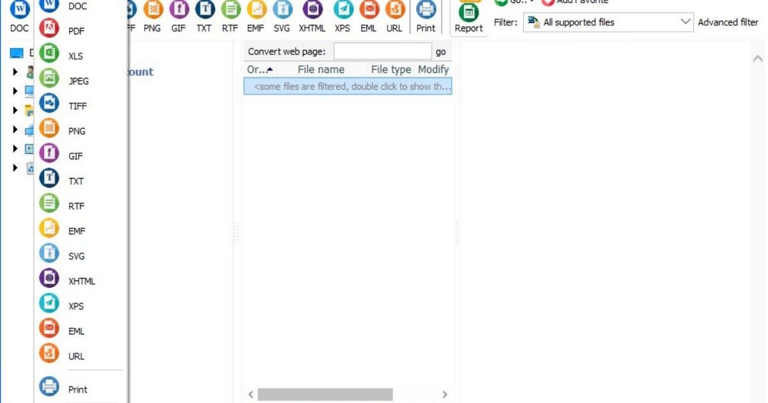The image size is (768, 403).
Task: Sort by the Modify column header
Action: (x=434, y=69)
